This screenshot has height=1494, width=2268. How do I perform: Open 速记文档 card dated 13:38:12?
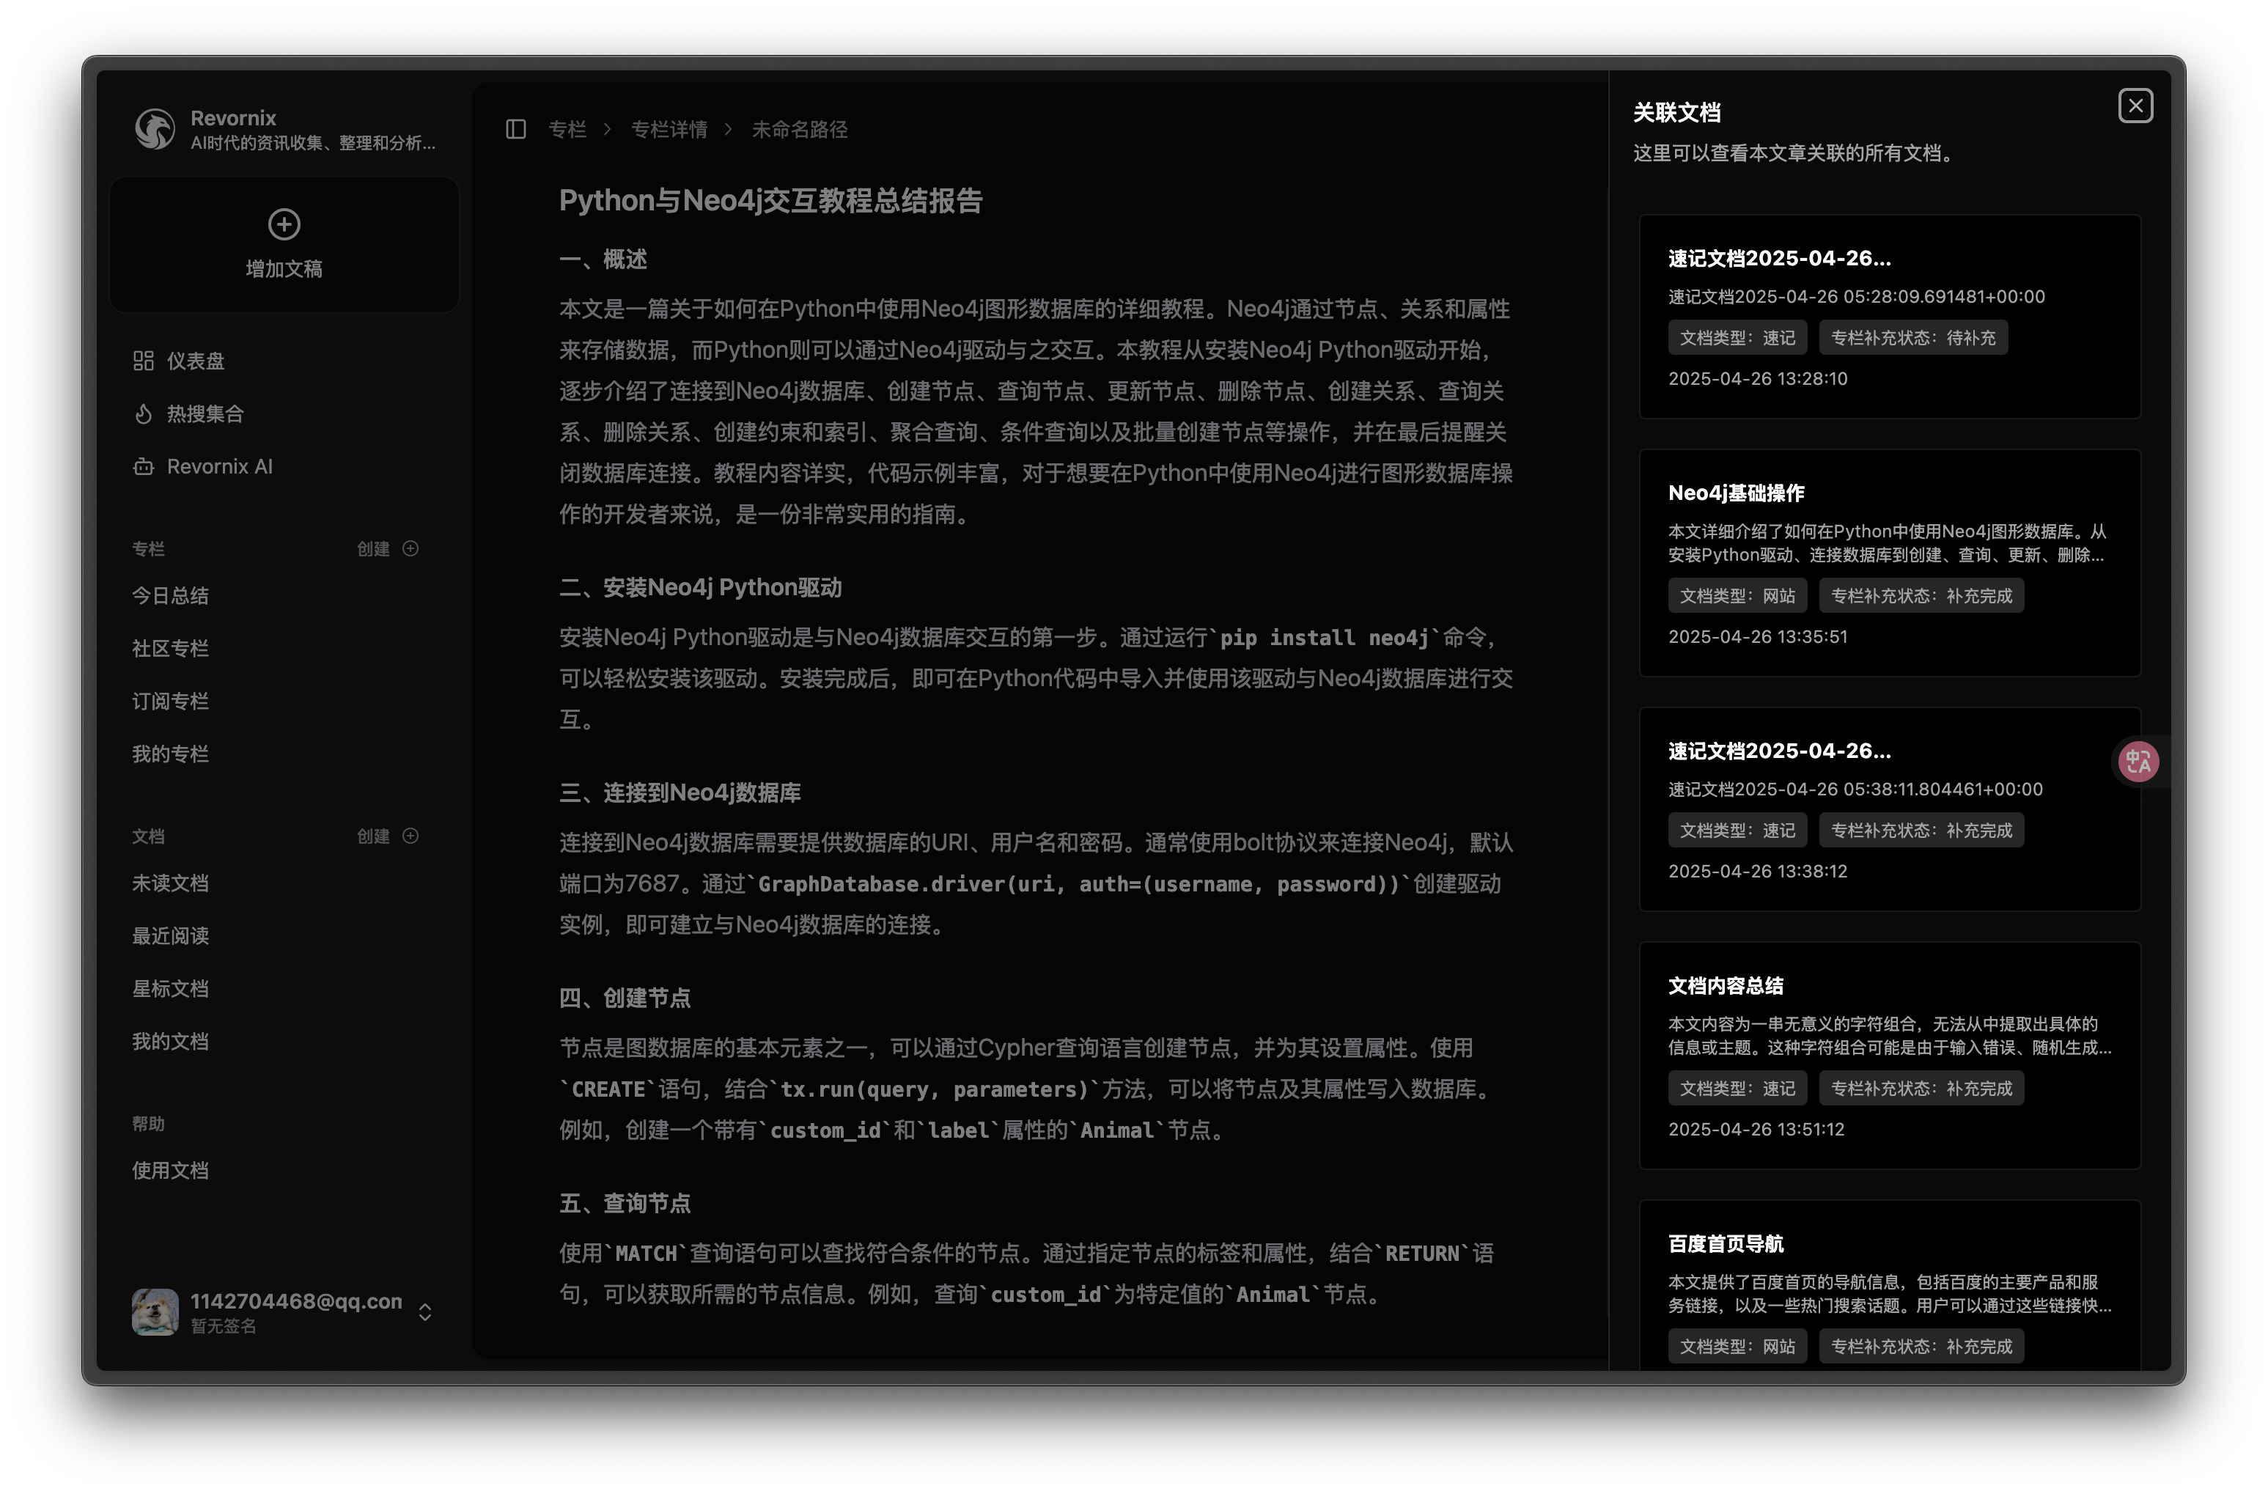(x=1890, y=809)
